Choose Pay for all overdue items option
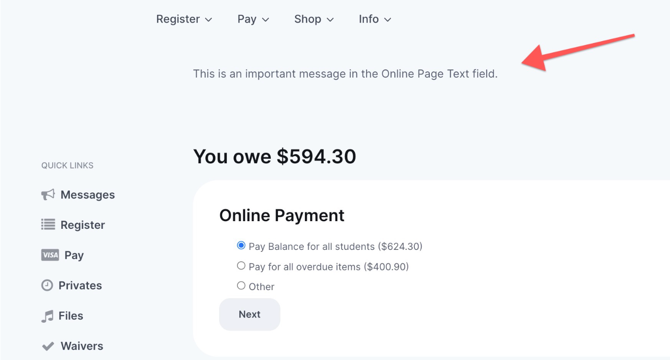The image size is (670, 360). click(x=241, y=266)
